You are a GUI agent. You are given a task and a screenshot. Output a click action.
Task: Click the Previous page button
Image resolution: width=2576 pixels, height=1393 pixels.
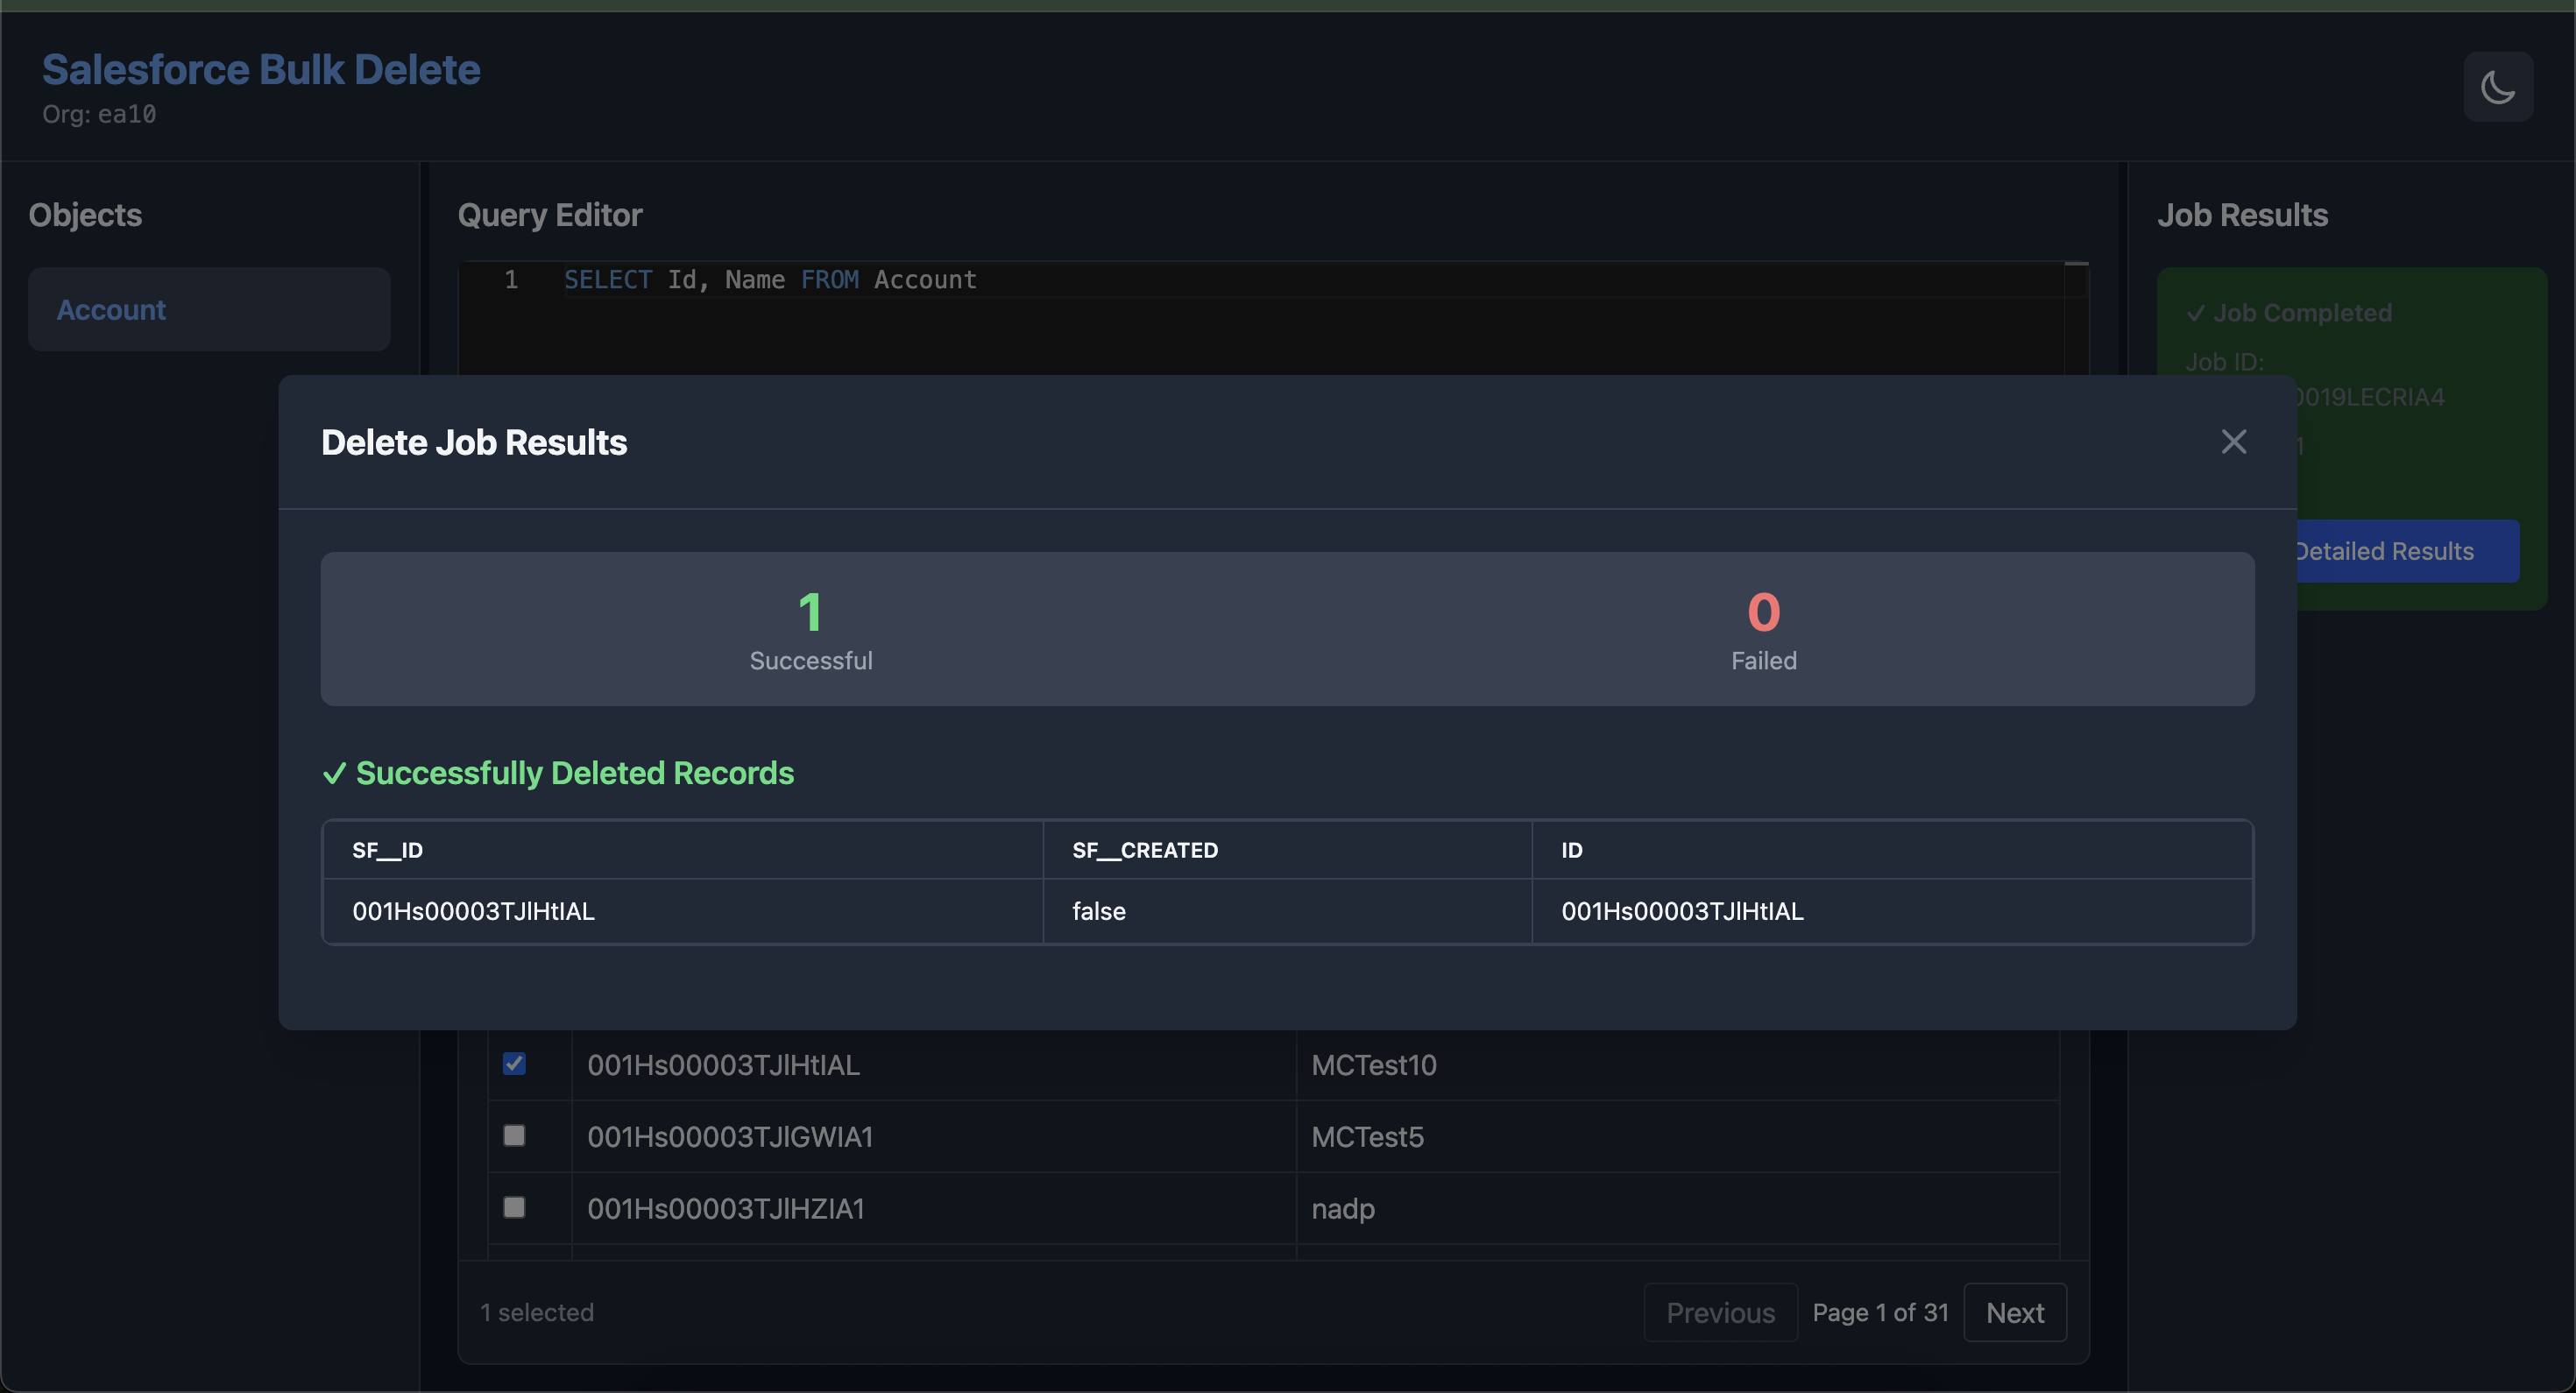pyautogui.click(x=1720, y=1312)
